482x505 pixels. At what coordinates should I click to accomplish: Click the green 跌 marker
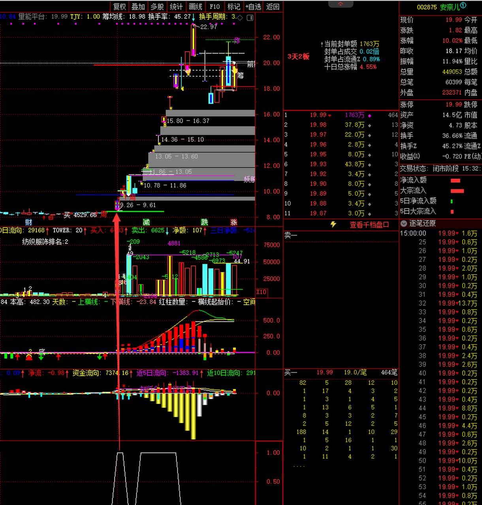coord(204,222)
